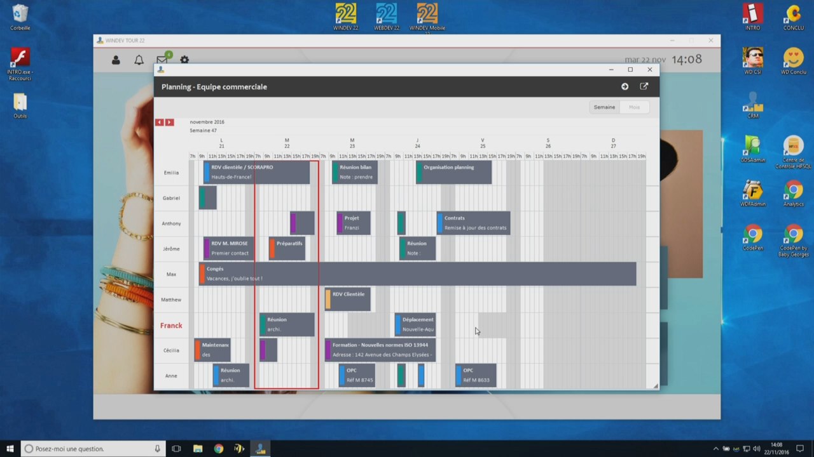Go to next week with red right arrow
Screen dimensions: 814x457
click(x=170, y=122)
